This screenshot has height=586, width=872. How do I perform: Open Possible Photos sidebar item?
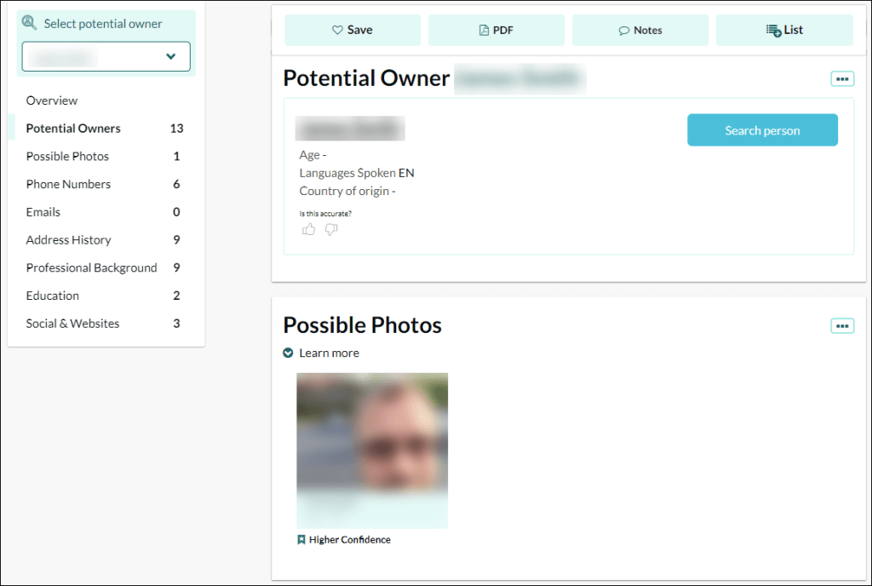[67, 156]
